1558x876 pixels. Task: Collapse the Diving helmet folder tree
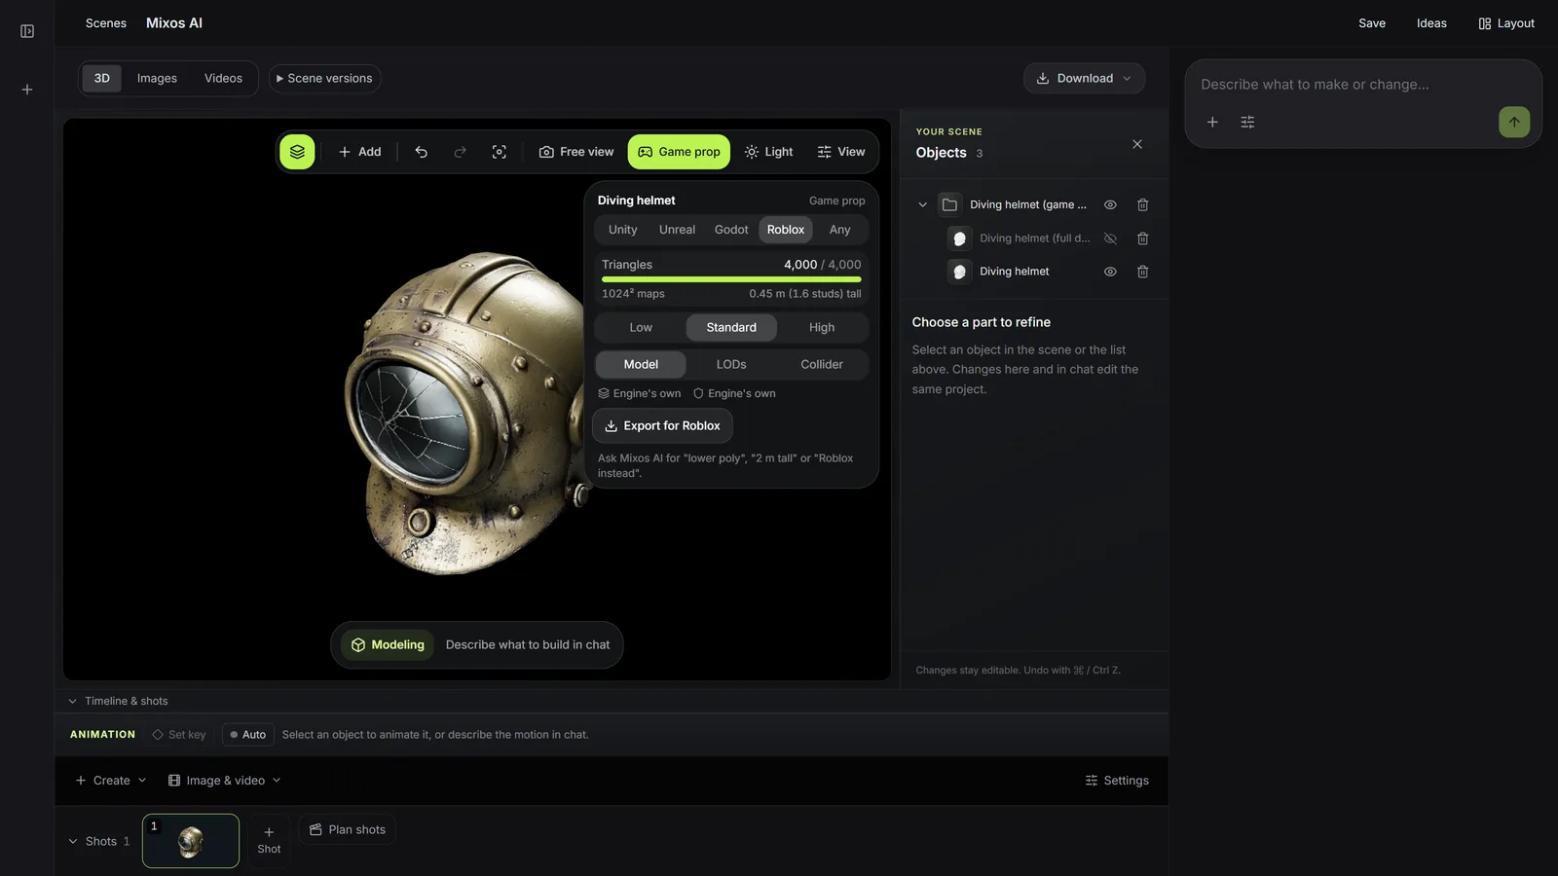922,204
